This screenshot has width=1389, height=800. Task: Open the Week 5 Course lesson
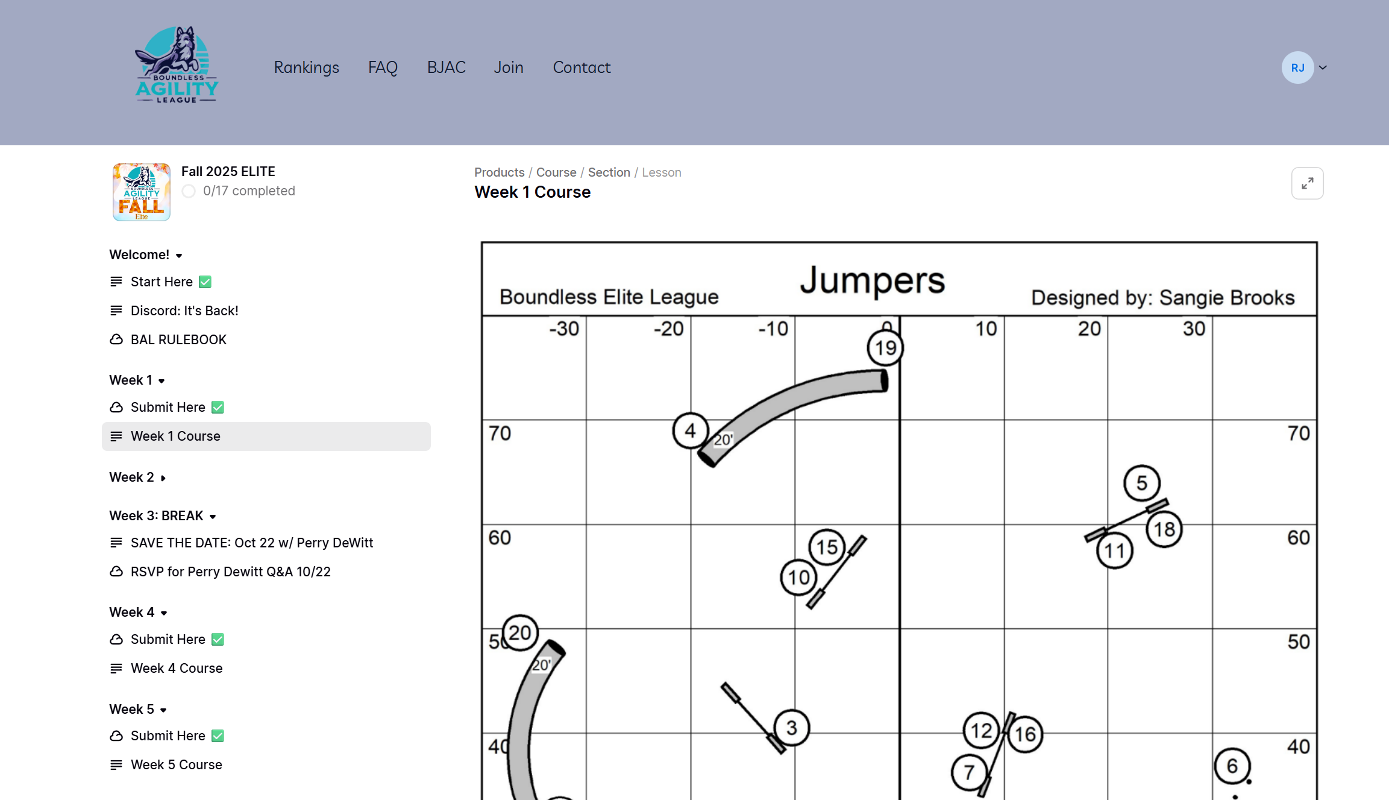coord(176,764)
